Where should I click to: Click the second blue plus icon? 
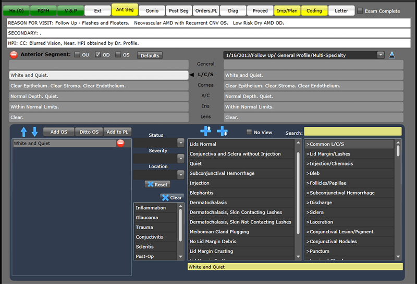pos(223,132)
